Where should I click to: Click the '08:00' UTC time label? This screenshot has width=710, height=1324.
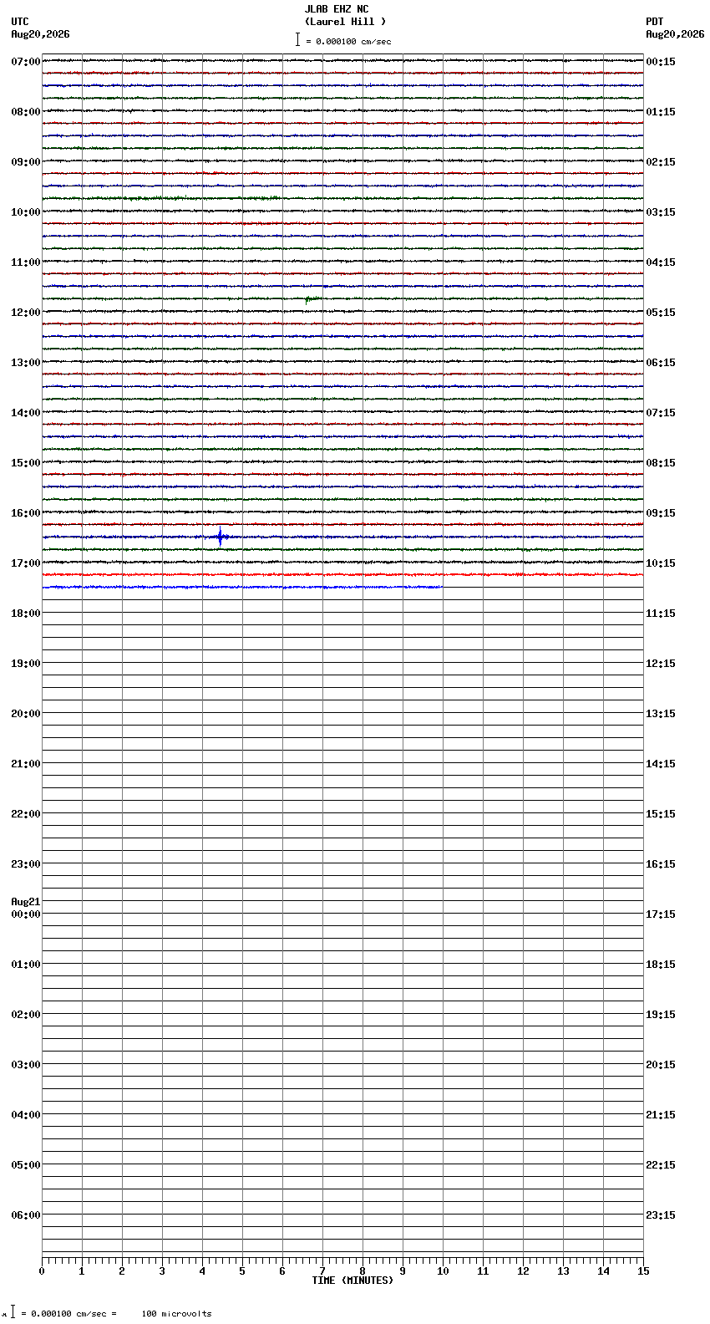point(26,112)
